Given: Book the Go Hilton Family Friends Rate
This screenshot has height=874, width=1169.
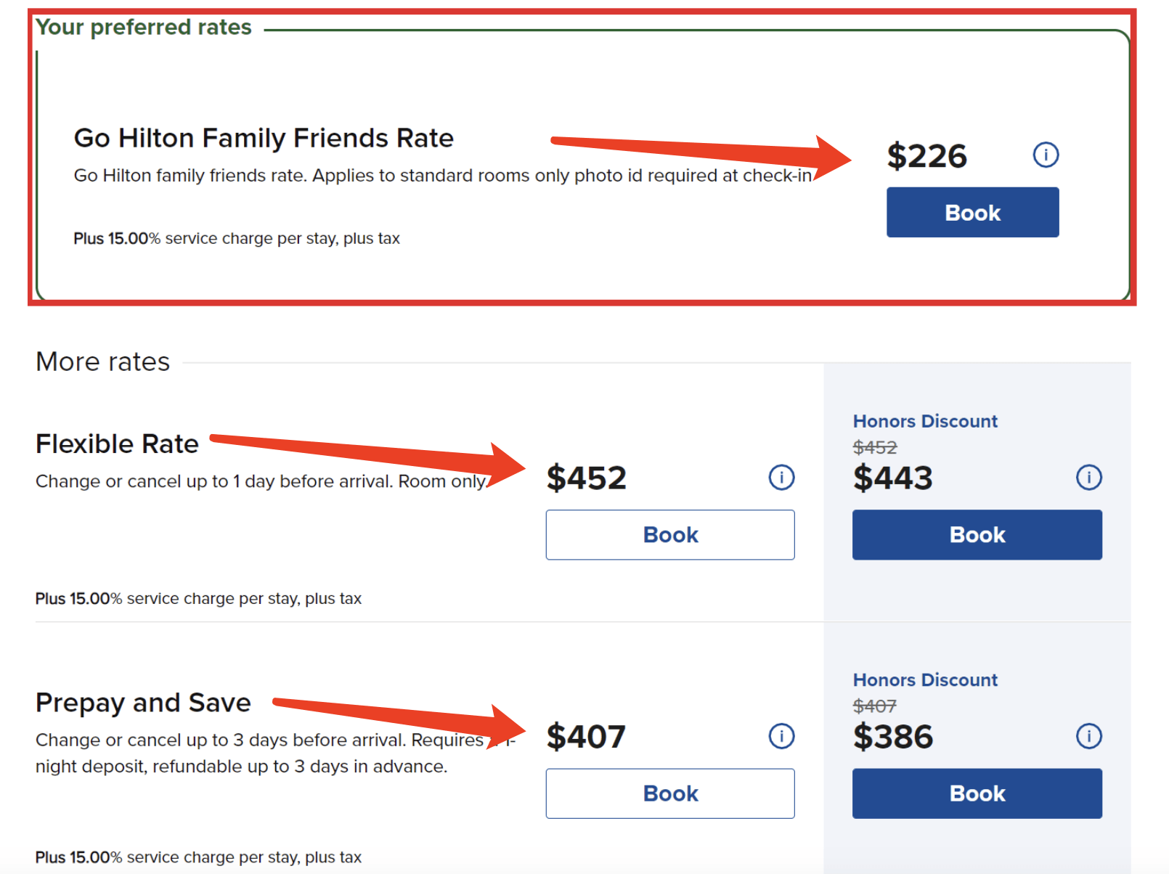Looking at the screenshot, I should coord(972,212).
